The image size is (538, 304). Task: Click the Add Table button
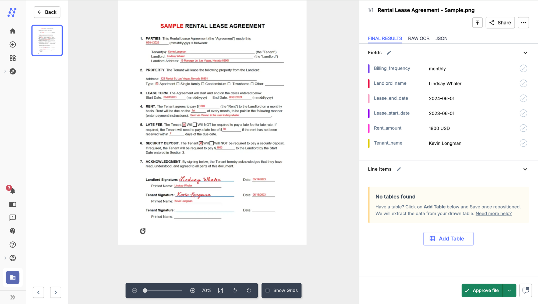pos(448,238)
